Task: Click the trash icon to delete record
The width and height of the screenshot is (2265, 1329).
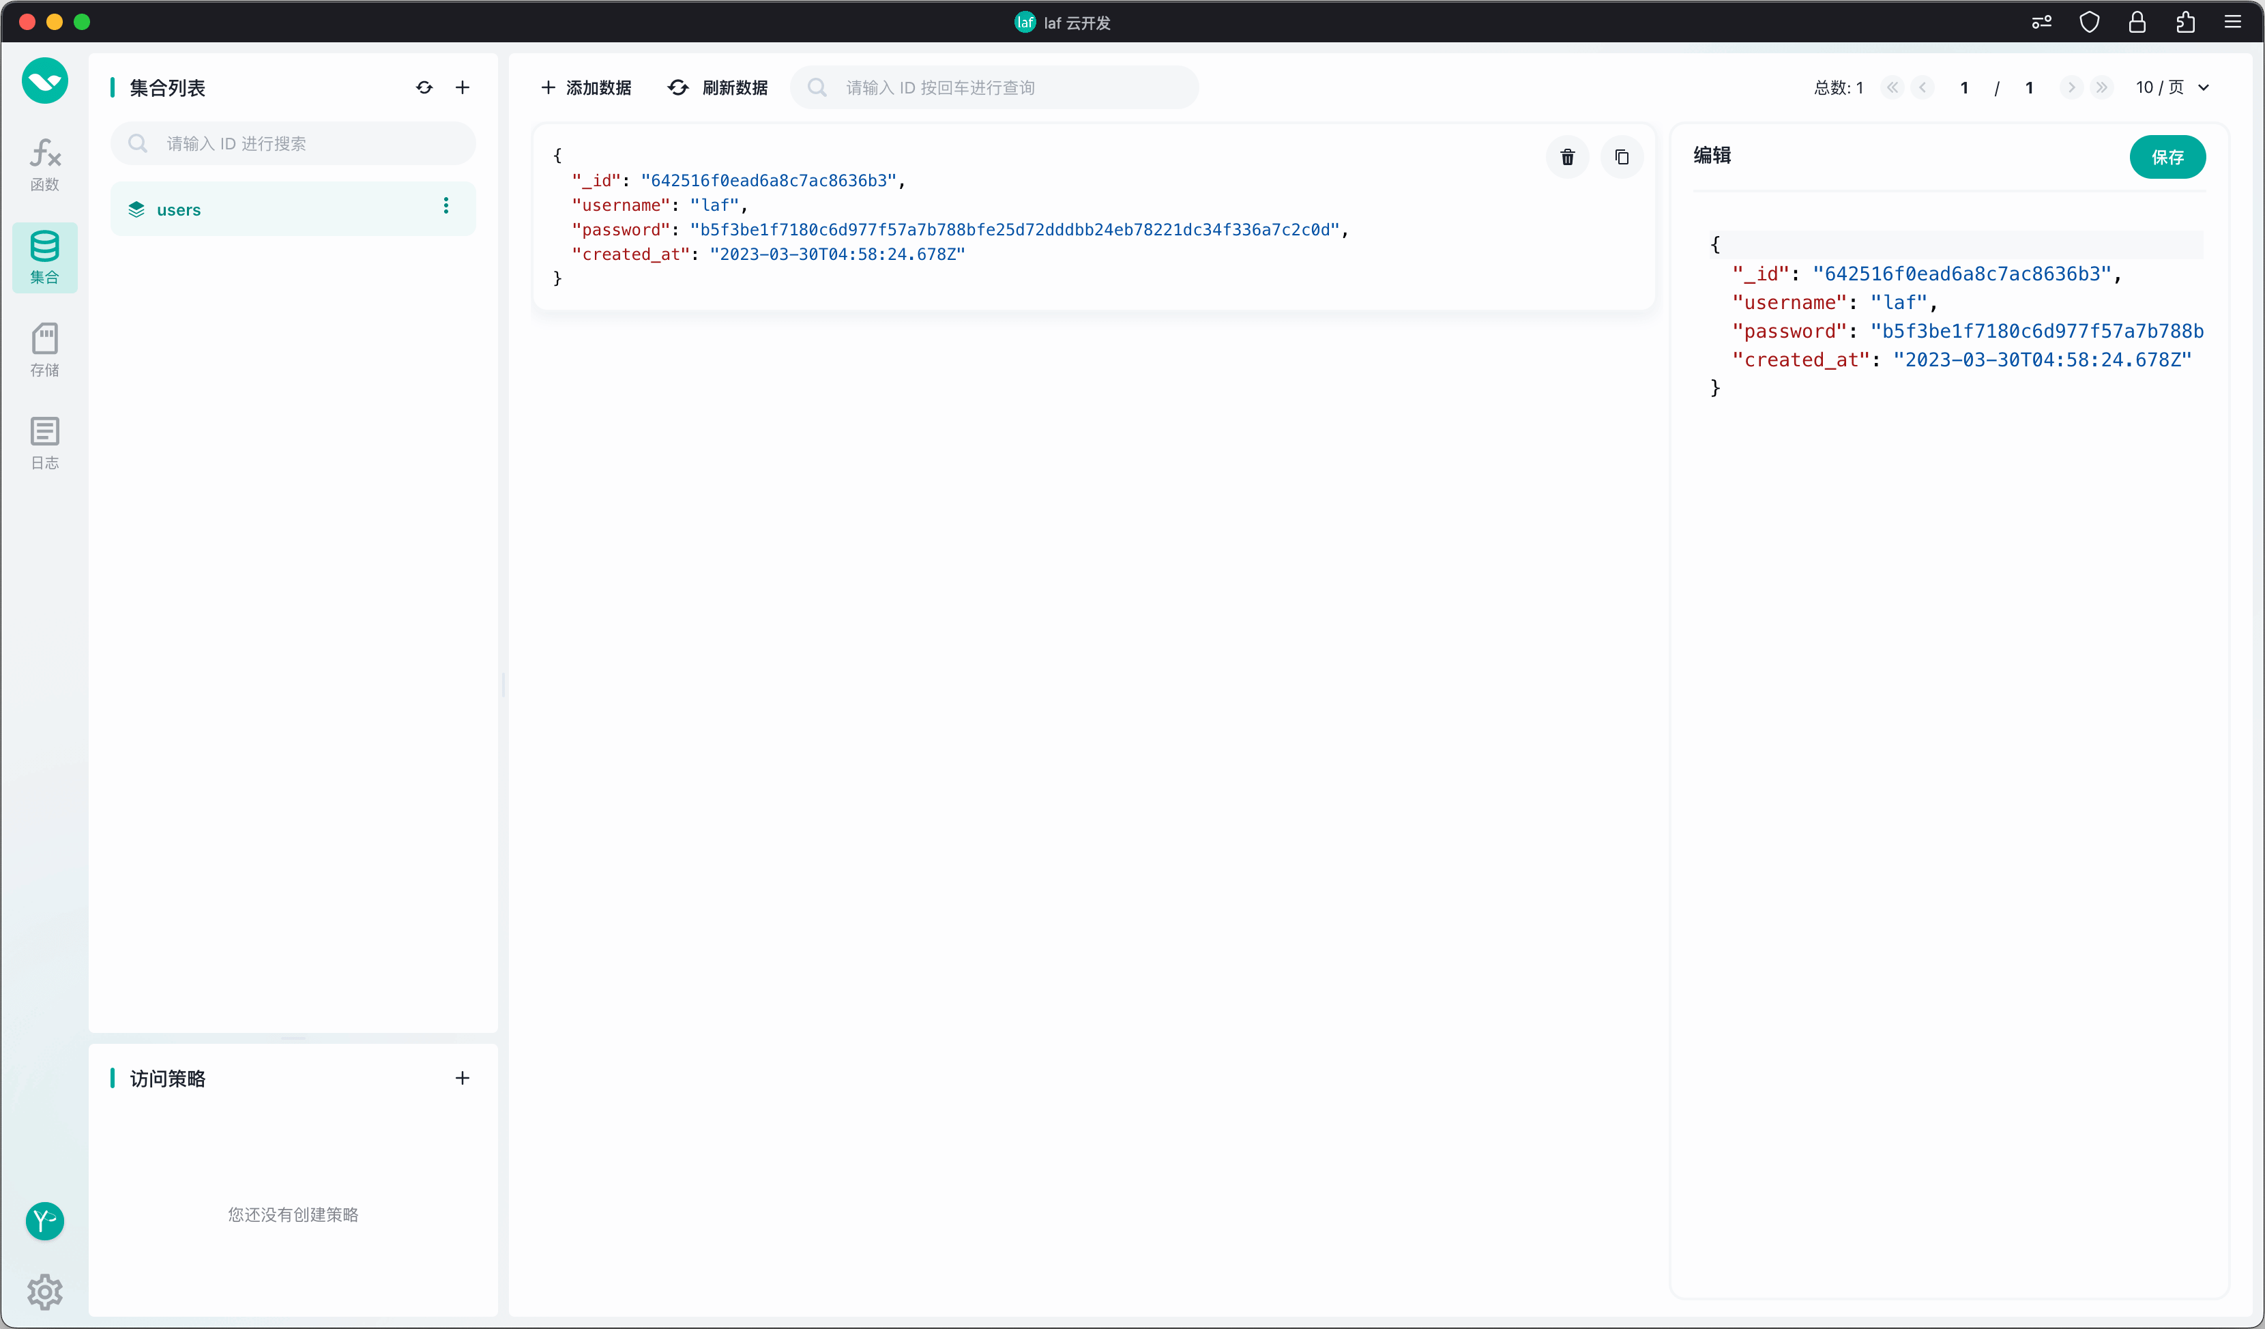Action: coord(1568,157)
